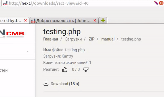Click the orange circular extension icon

161,3
